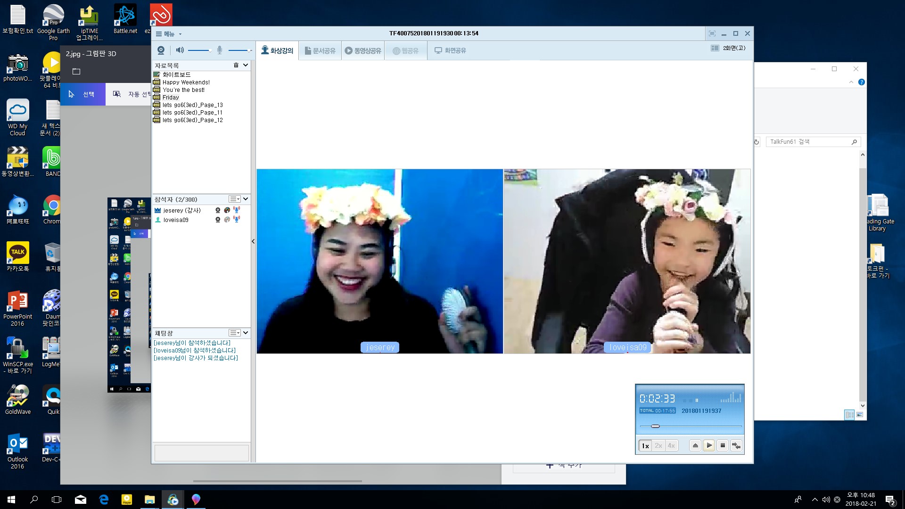Toggle loveisa09's drawing palette permission

227,220
